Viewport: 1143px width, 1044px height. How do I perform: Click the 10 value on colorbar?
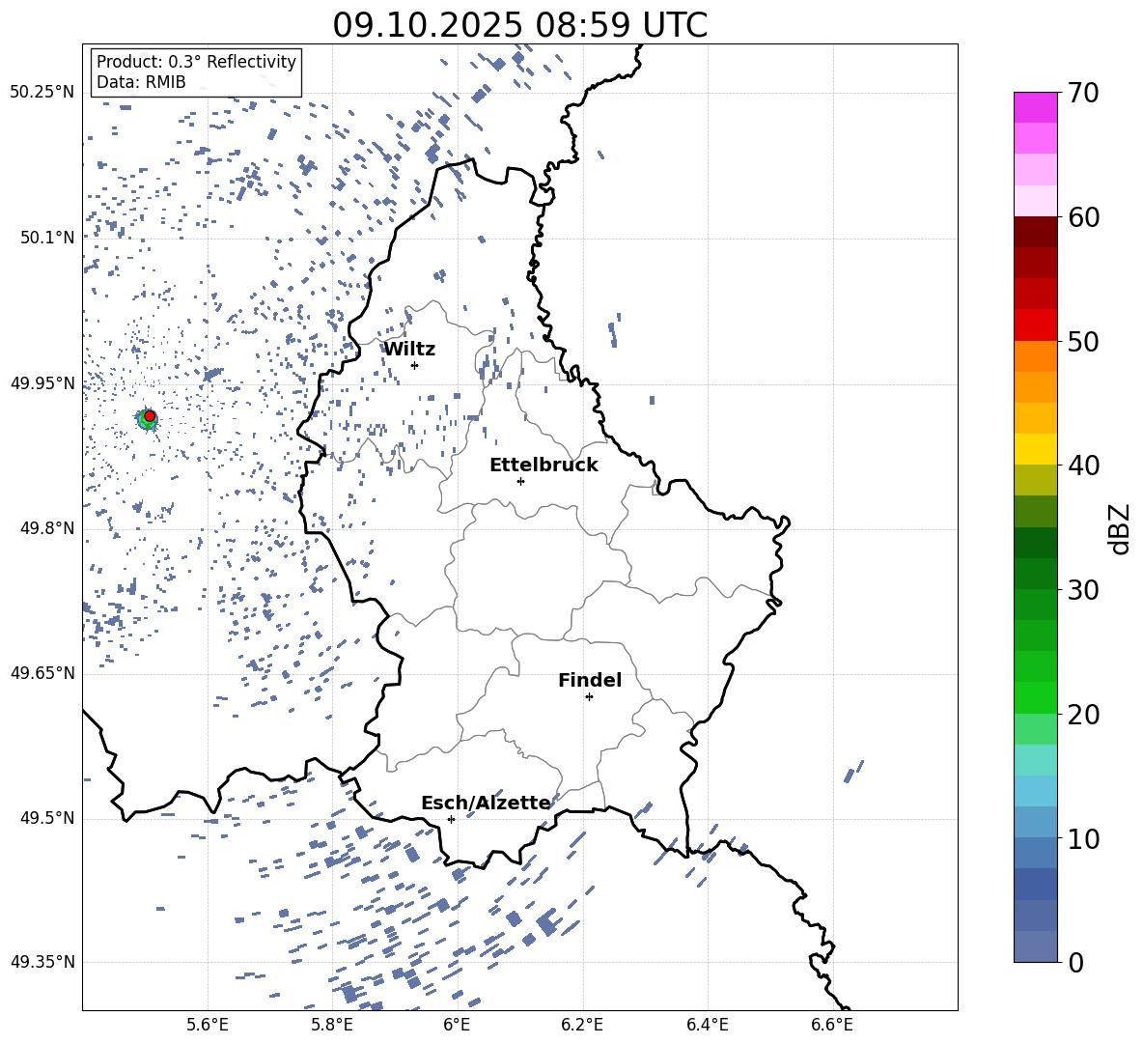[x=1082, y=838]
